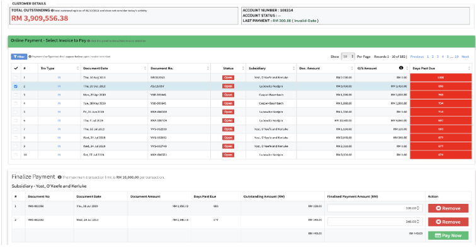Go to page 4 in pagination
Screen dimensions: 476x248
point(443,57)
